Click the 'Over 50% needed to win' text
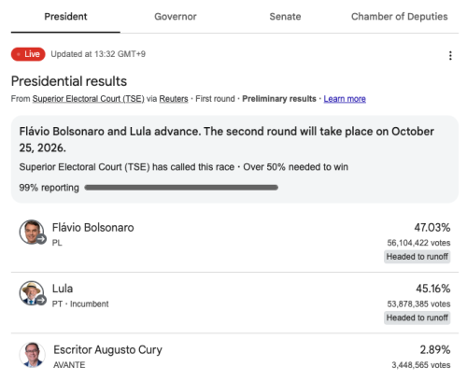 click(295, 167)
